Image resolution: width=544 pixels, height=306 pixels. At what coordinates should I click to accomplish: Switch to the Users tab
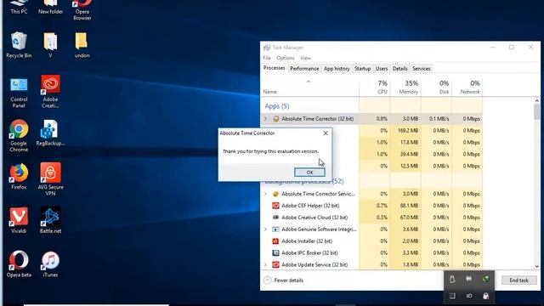click(x=382, y=69)
